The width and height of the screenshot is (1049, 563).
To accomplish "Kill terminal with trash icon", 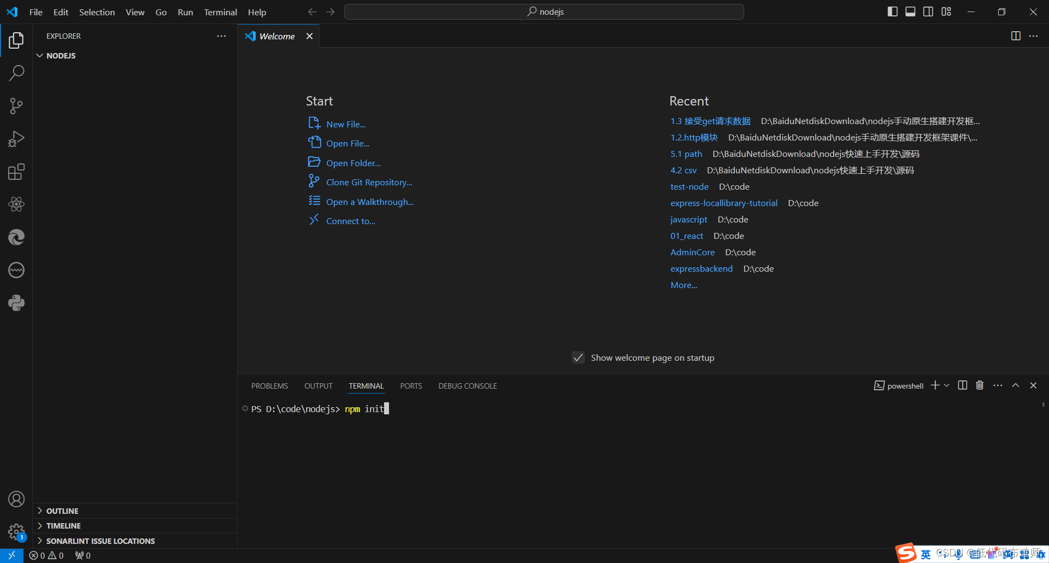I will [x=980, y=385].
